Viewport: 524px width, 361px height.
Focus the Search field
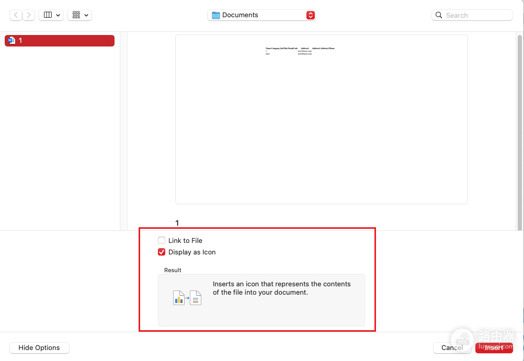tap(472, 15)
